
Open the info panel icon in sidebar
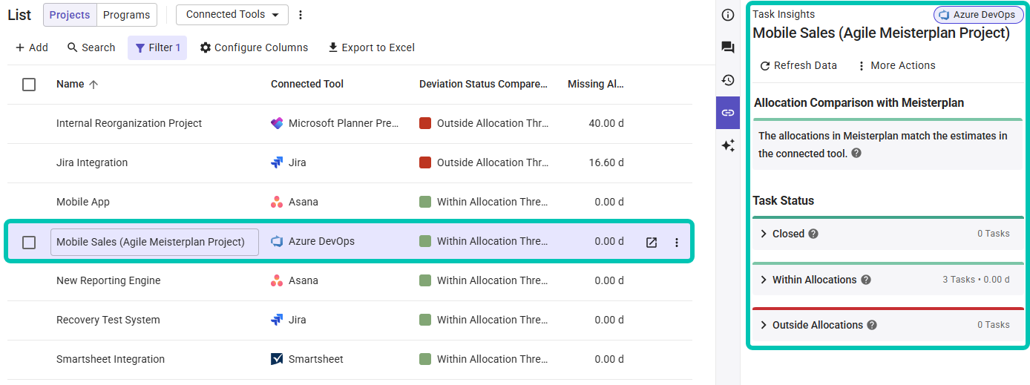[x=728, y=15]
